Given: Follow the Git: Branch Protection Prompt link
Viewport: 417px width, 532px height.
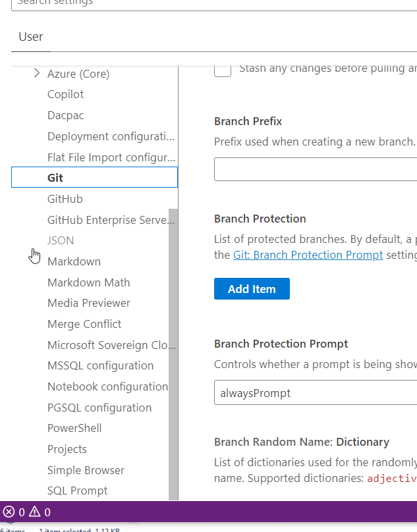Looking at the screenshot, I should (x=308, y=255).
